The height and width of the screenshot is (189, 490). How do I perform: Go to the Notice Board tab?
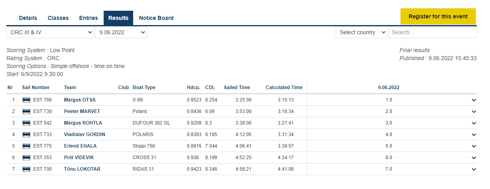click(x=156, y=18)
